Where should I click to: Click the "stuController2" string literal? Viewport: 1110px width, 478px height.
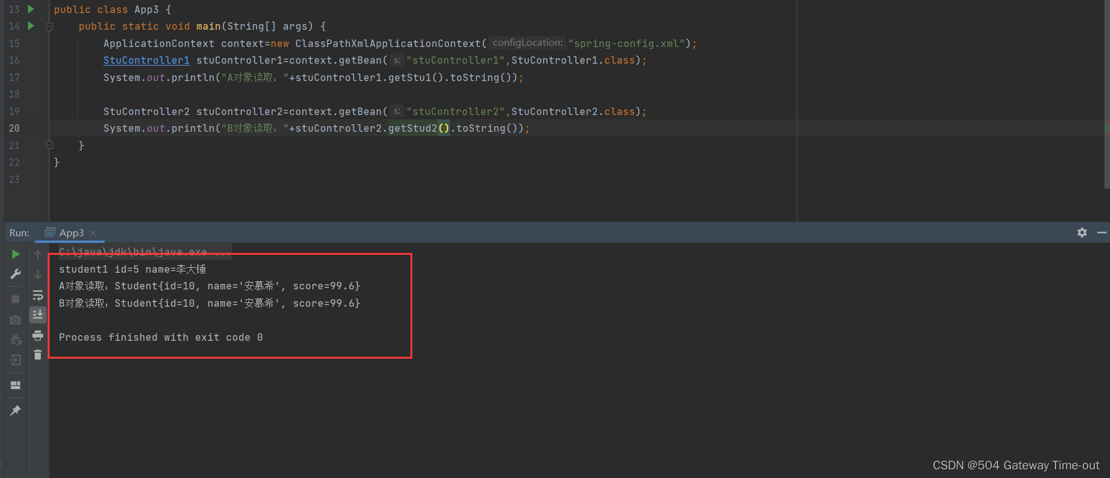pos(456,111)
